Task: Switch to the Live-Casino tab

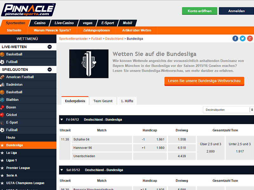Action: (64, 23)
